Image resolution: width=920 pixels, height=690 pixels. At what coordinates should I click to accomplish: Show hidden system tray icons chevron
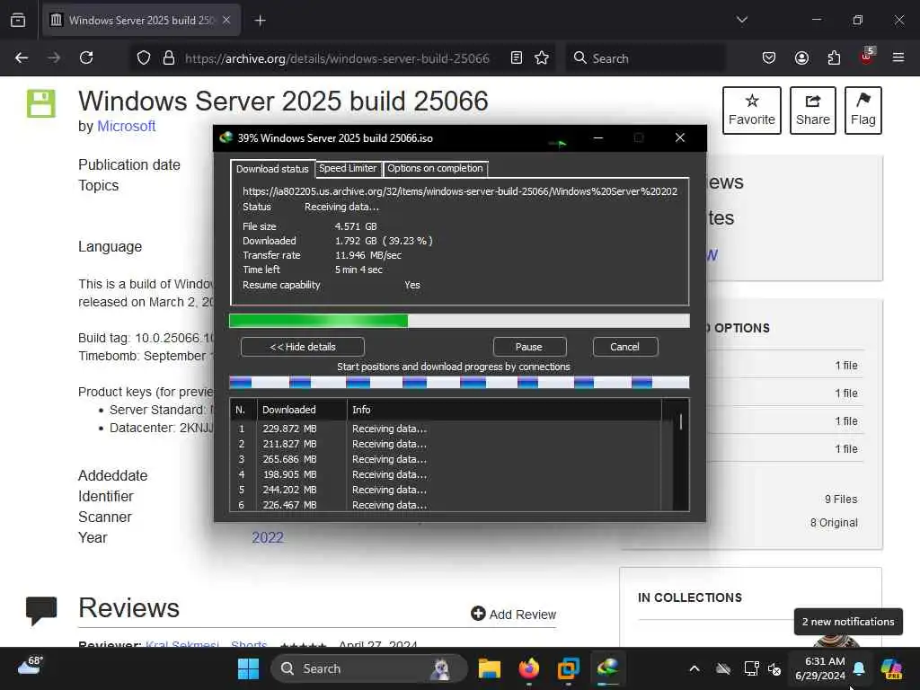pos(694,668)
